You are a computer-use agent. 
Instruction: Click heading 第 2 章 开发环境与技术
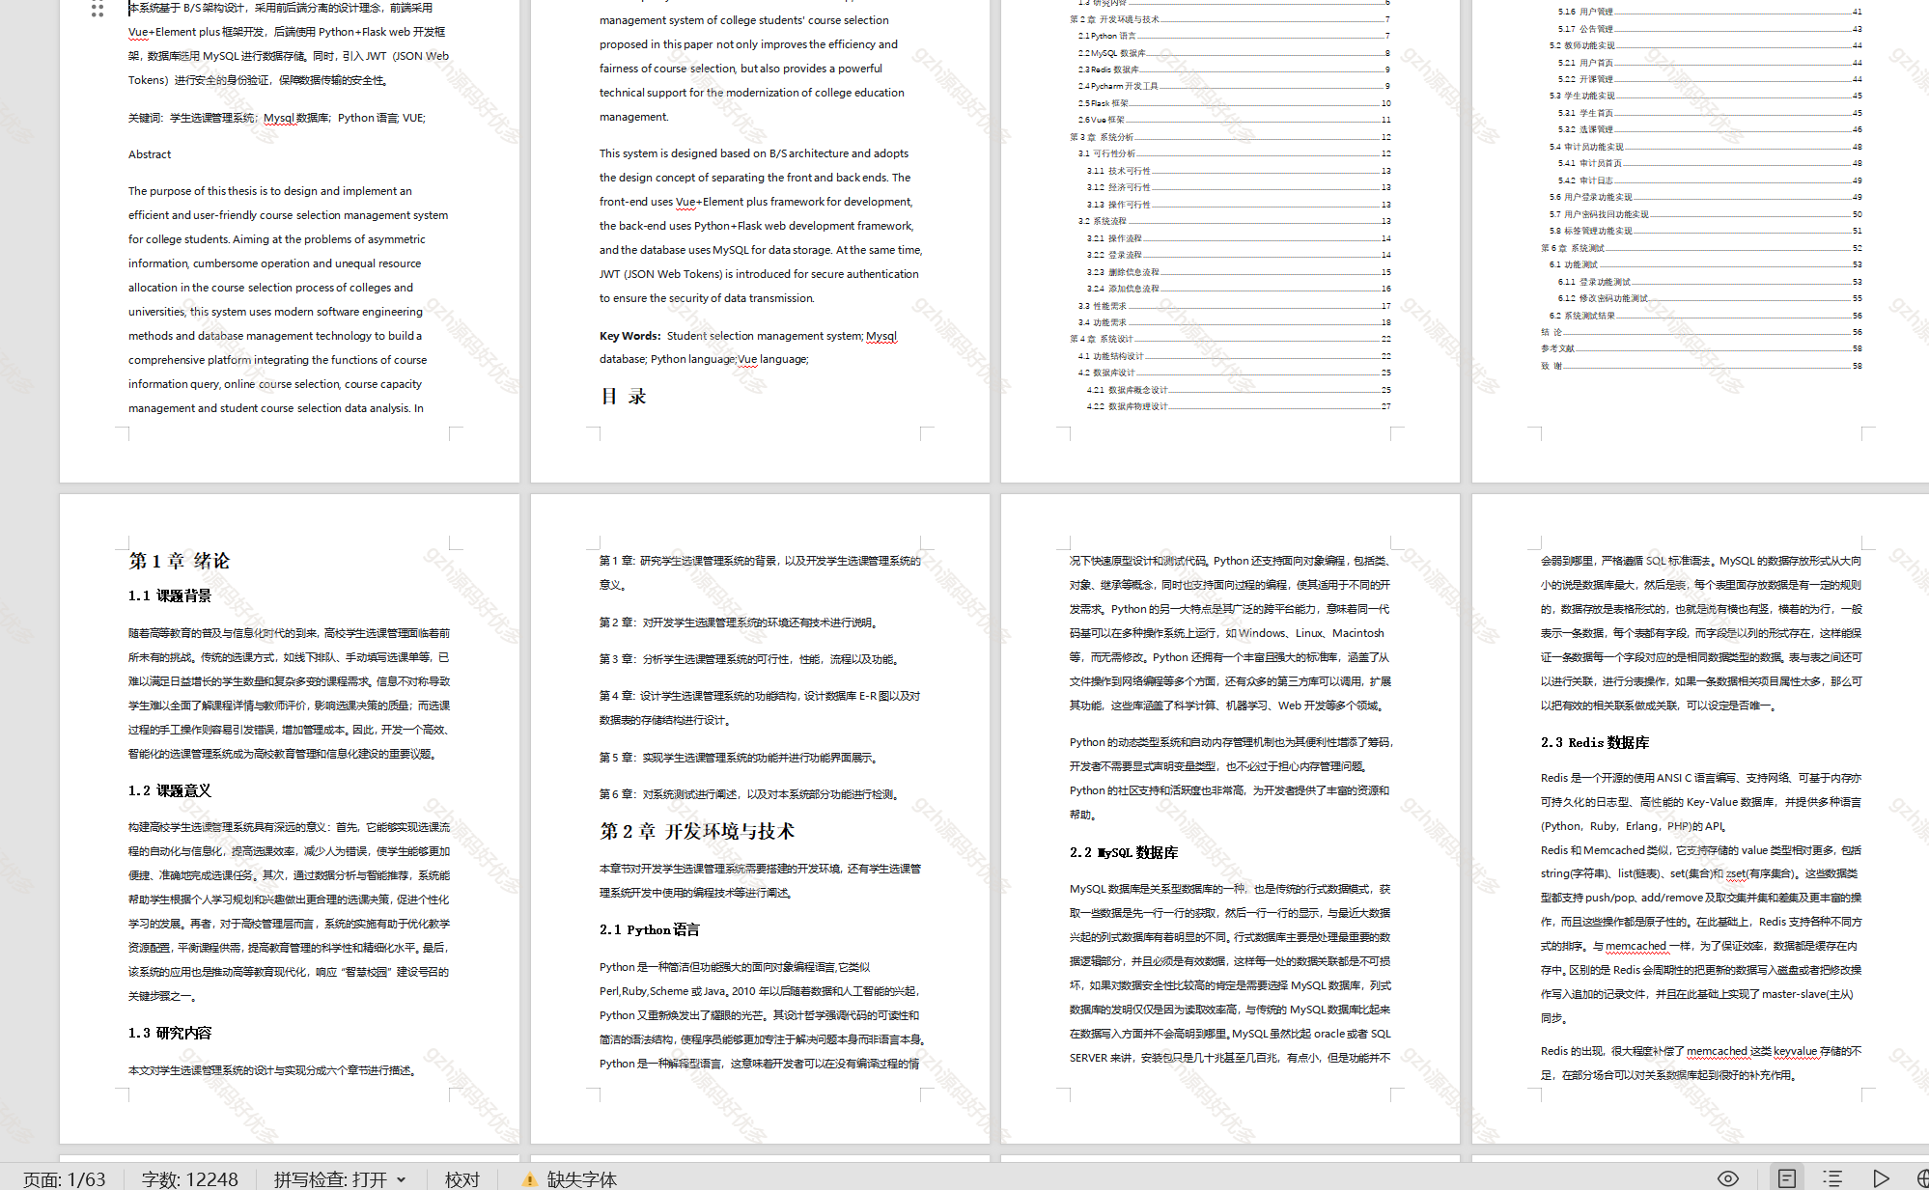click(697, 831)
